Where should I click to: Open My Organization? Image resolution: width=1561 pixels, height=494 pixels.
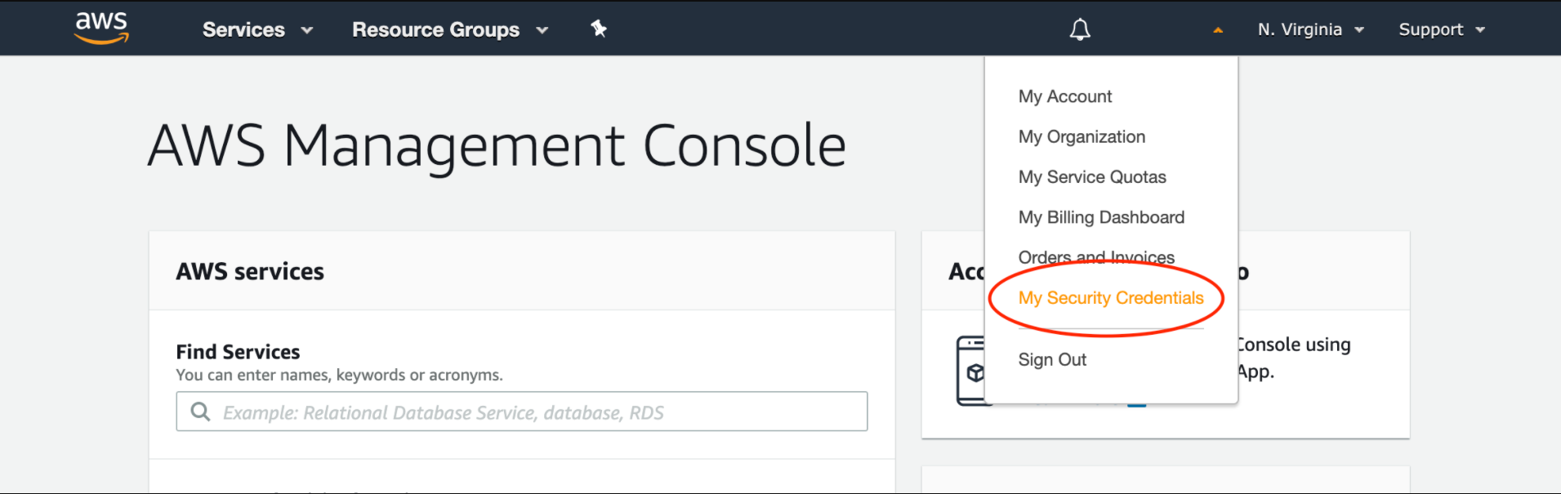click(x=1081, y=136)
